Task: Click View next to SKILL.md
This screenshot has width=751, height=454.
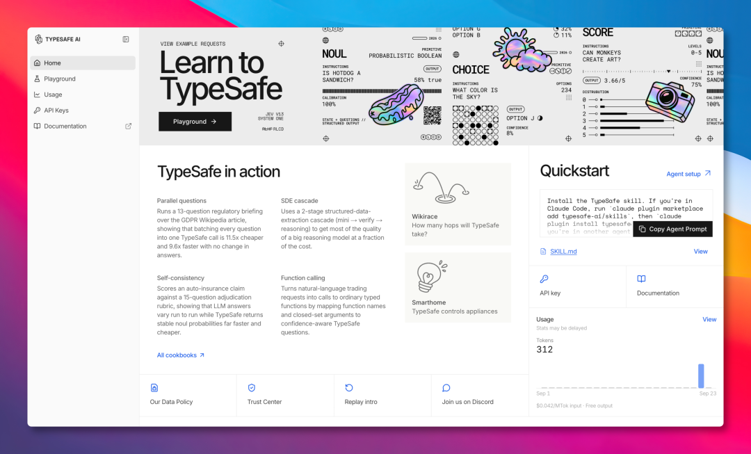Action: [x=701, y=252]
